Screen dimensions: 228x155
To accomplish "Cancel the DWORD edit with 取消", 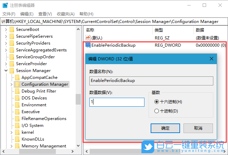I will coord(198,128).
